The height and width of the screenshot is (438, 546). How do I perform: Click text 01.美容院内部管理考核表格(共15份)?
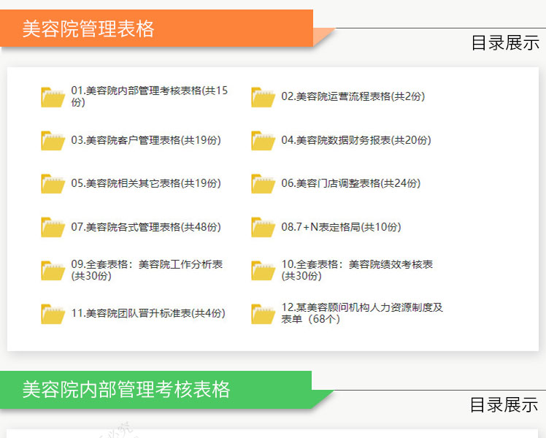point(150,96)
